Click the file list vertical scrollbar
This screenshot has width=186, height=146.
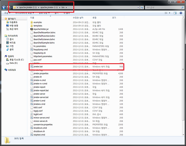click(x=183, y=69)
